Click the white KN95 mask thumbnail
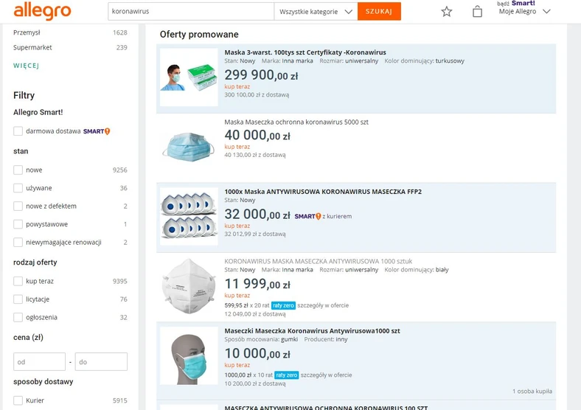 189,286
